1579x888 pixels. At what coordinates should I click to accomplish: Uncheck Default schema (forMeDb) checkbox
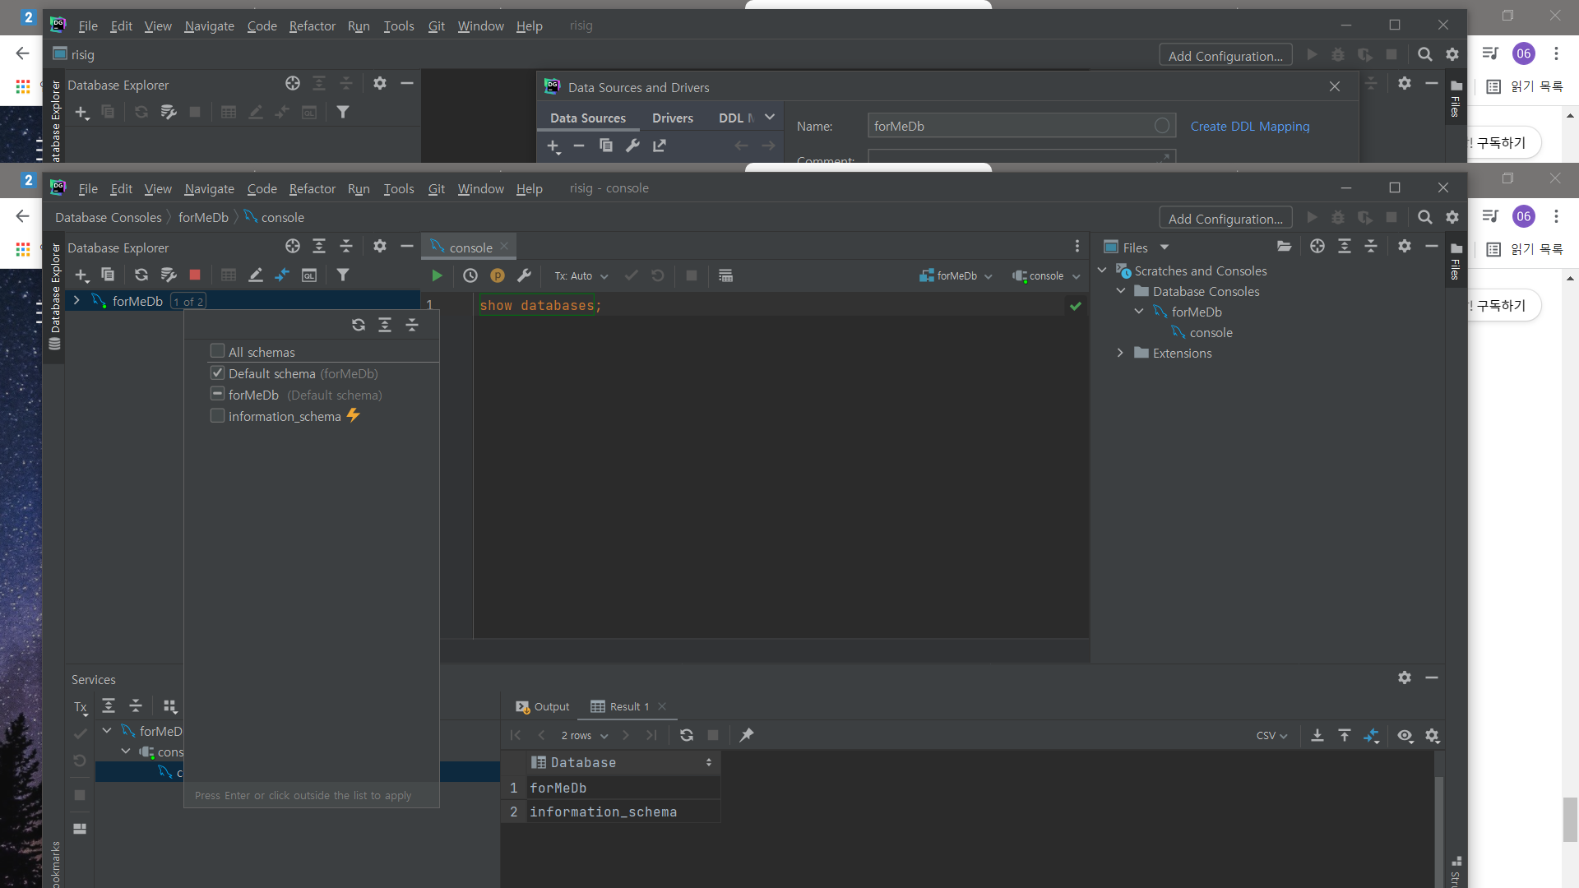tap(218, 373)
